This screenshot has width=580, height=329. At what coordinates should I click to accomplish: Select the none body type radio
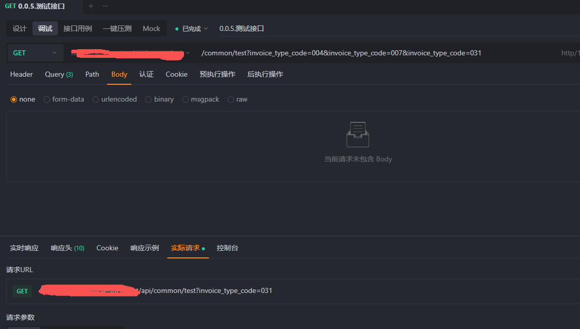(14, 99)
